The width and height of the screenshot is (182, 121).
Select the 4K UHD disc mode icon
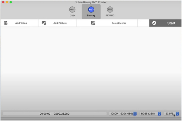(110, 9)
